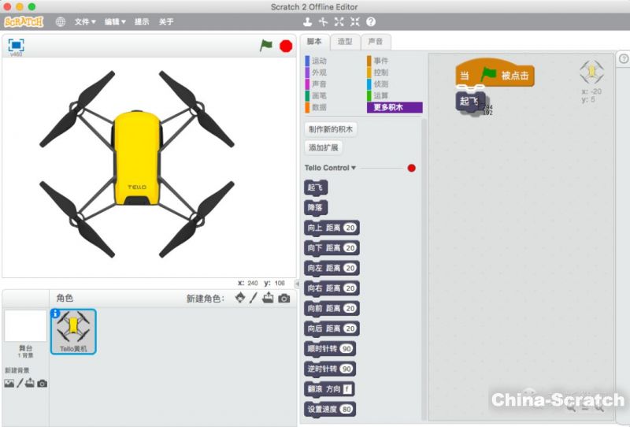Viewport: 630px width, 427px height.
Task: Upload sprite from file icon
Action: [x=268, y=298]
